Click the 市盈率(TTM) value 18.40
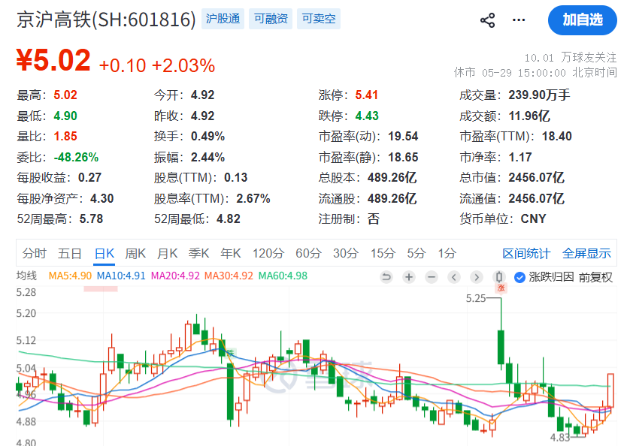627x446 pixels. (x=556, y=136)
